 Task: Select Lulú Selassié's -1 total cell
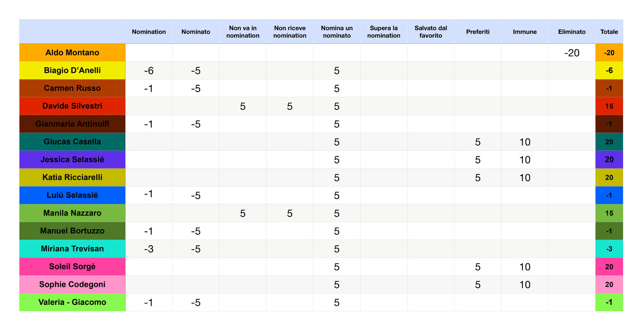[609, 195]
